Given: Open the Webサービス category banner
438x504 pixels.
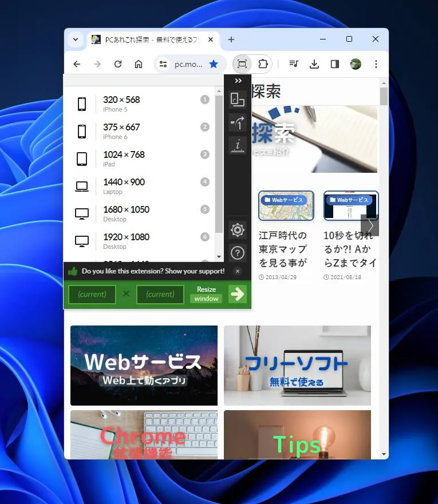Looking at the screenshot, I should [x=144, y=366].
